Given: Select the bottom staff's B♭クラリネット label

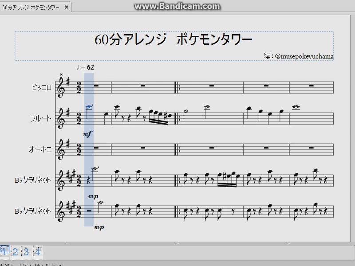Looking at the screenshot, I should [33, 211].
